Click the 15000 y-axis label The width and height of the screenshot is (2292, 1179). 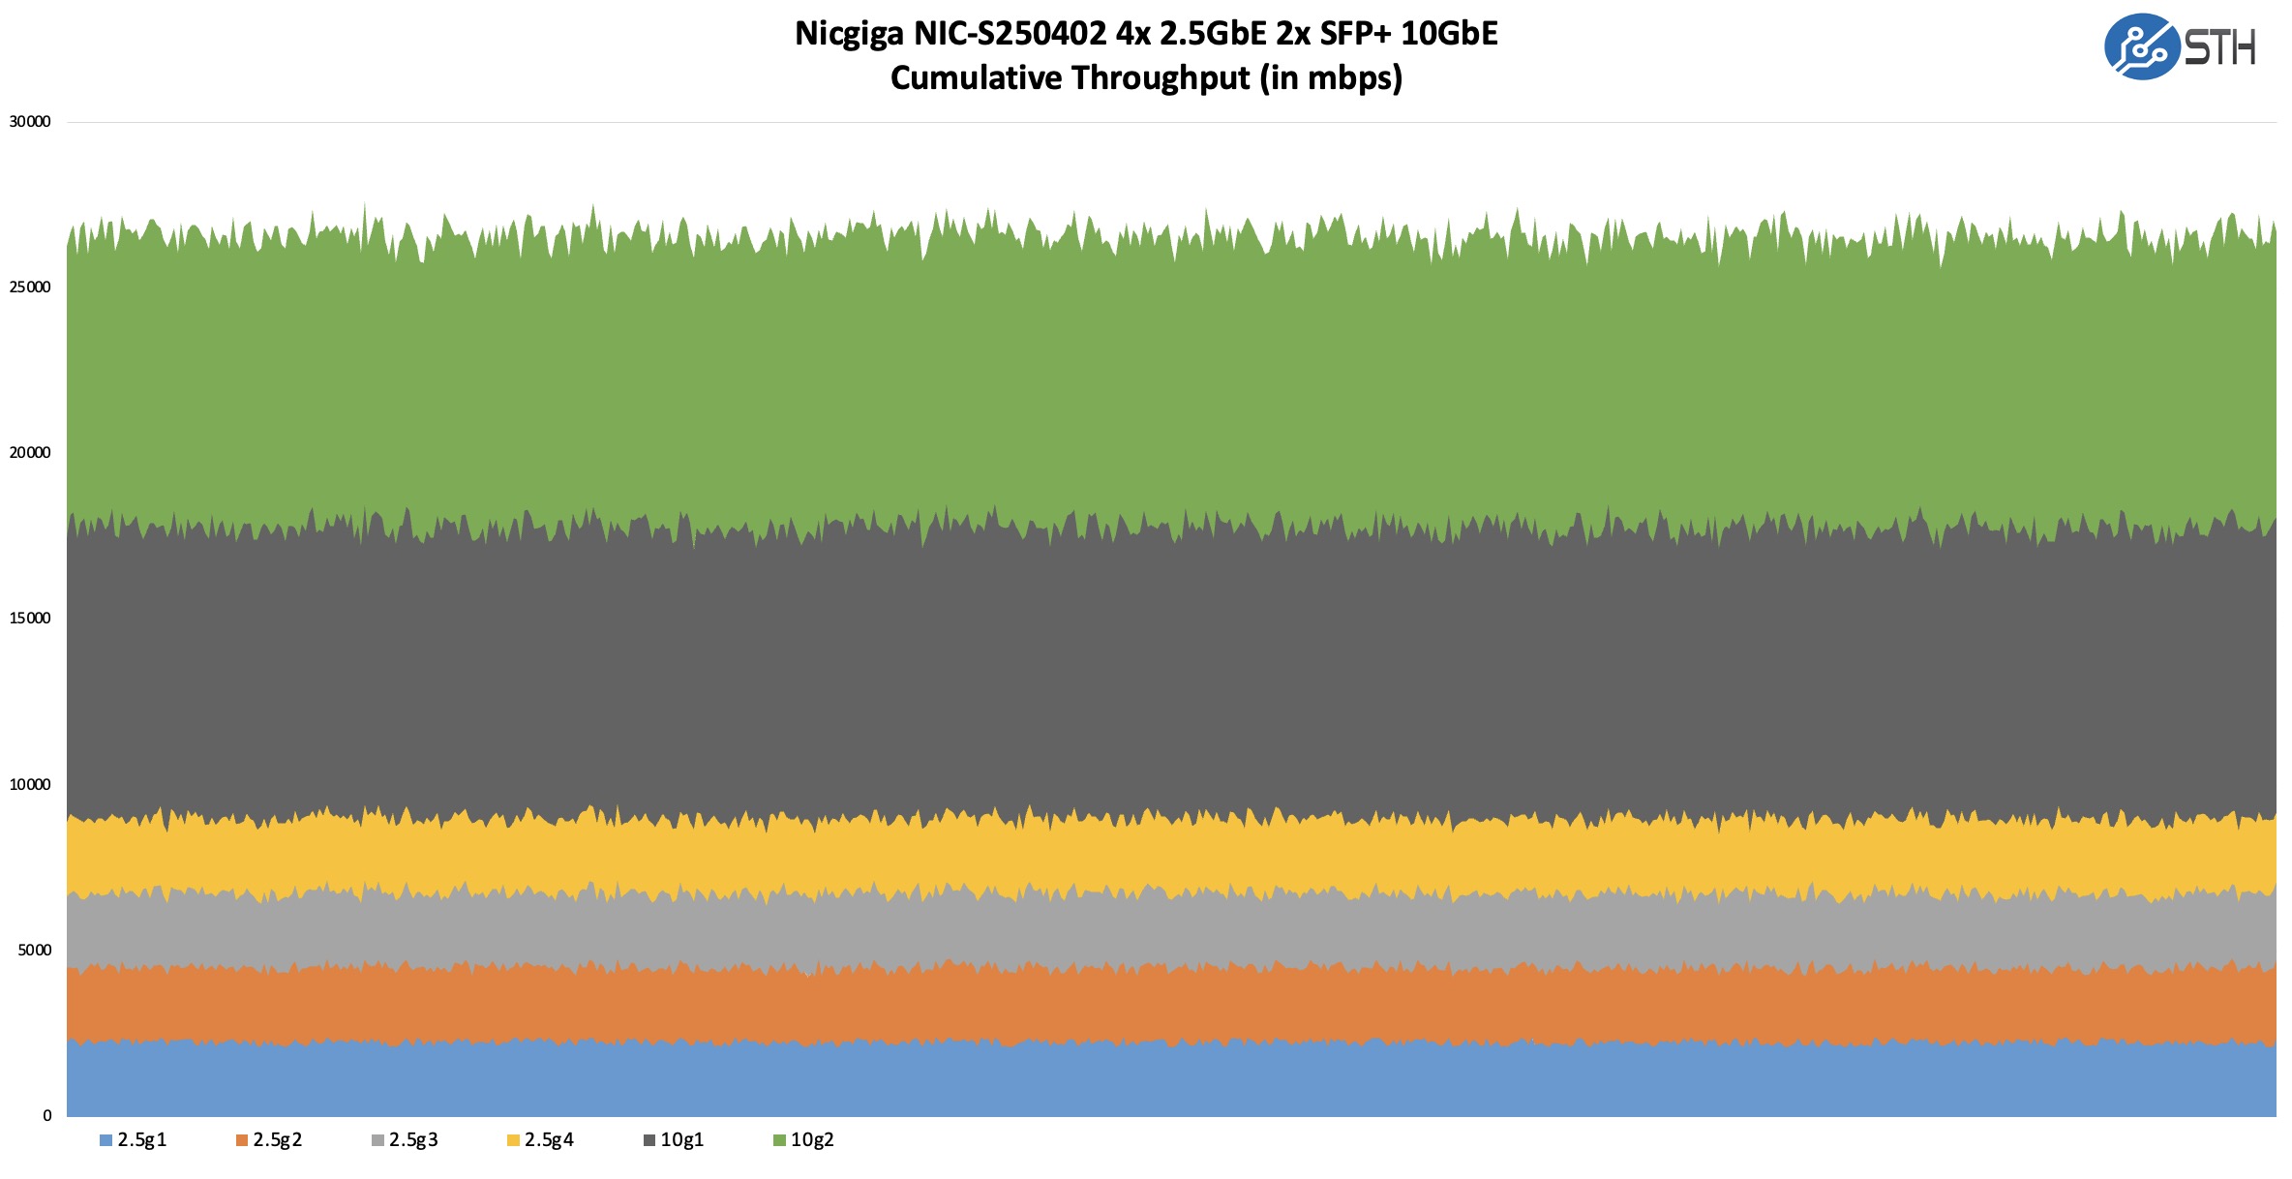point(30,619)
